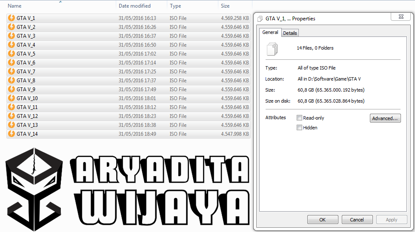The height and width of the screenshot is (232, 415).
Task: Select the file name GTA V_7
Action: pyautogui.click(x=26, y=72)
